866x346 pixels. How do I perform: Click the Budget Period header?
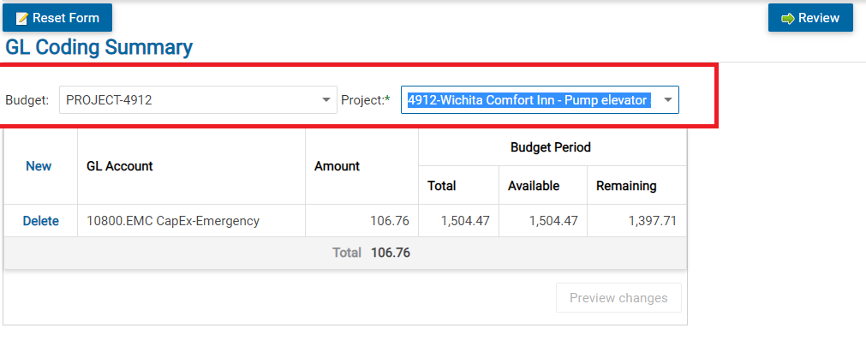tap(551, 147)
